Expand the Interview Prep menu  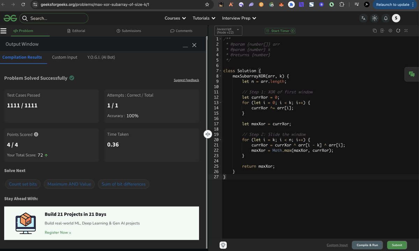pyautogui.click(x=239, y=18)
